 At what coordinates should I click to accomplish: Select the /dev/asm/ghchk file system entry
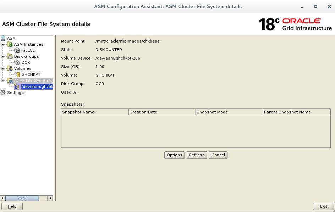[37, 87]
